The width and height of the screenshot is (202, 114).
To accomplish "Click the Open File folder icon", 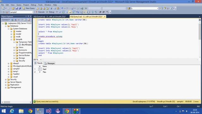I will pyautogui.click(x=13, y=8).
